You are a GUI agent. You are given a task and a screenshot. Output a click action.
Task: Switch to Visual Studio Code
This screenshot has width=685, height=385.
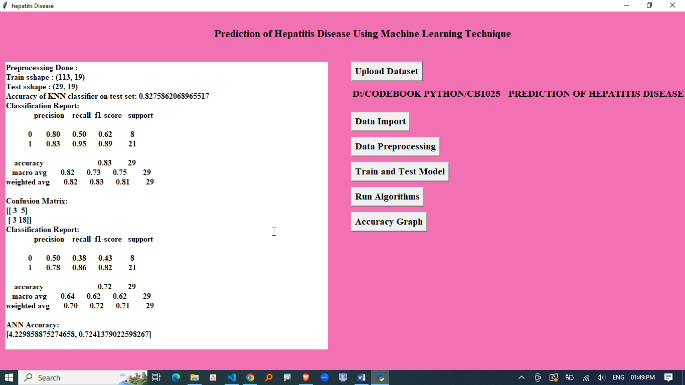(x=232, y=377)
